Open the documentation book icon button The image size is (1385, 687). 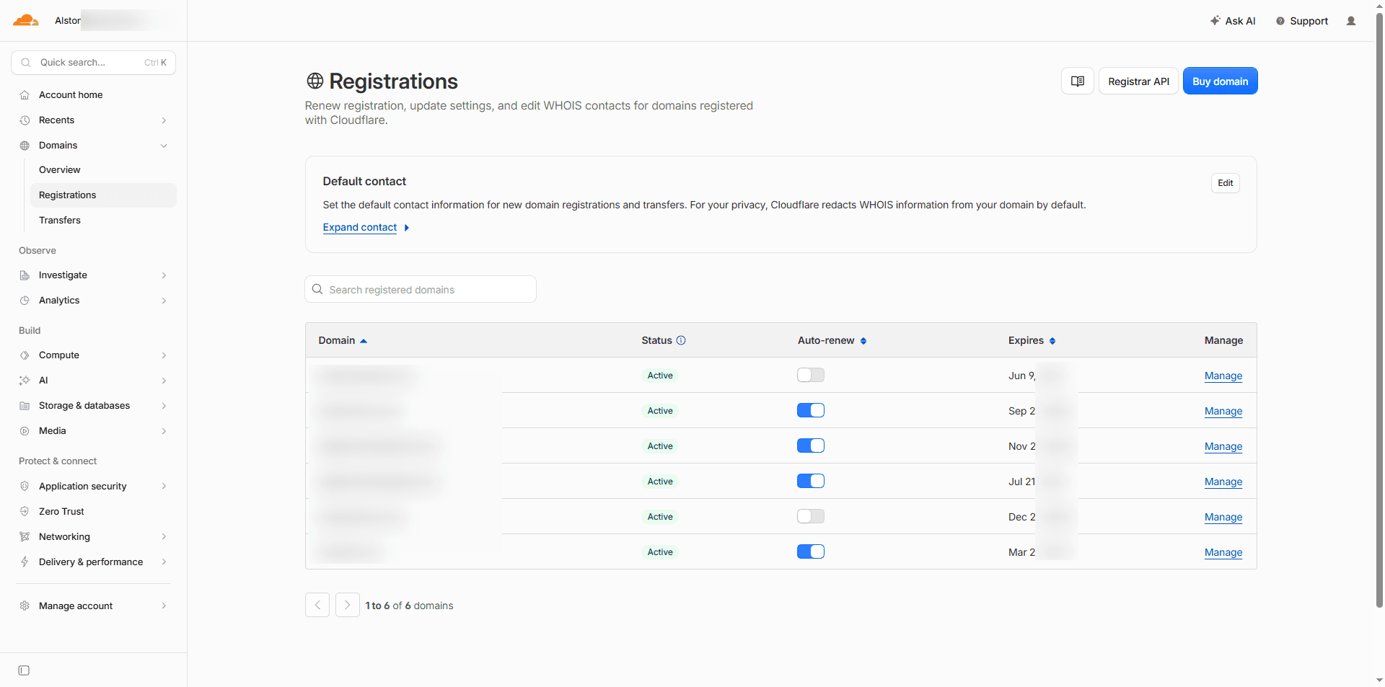(1078, 81)
